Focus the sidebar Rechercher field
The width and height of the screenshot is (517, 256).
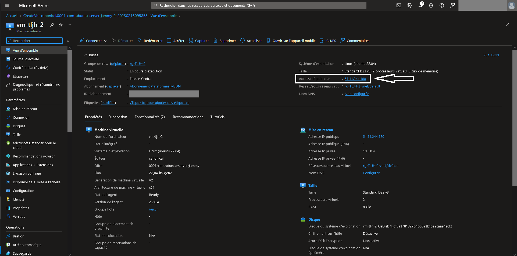click(x=34, y=41)
